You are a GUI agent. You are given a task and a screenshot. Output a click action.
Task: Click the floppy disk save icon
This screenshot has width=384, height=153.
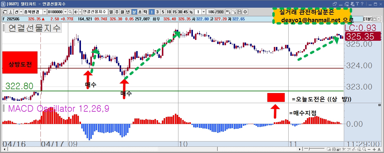240,12
